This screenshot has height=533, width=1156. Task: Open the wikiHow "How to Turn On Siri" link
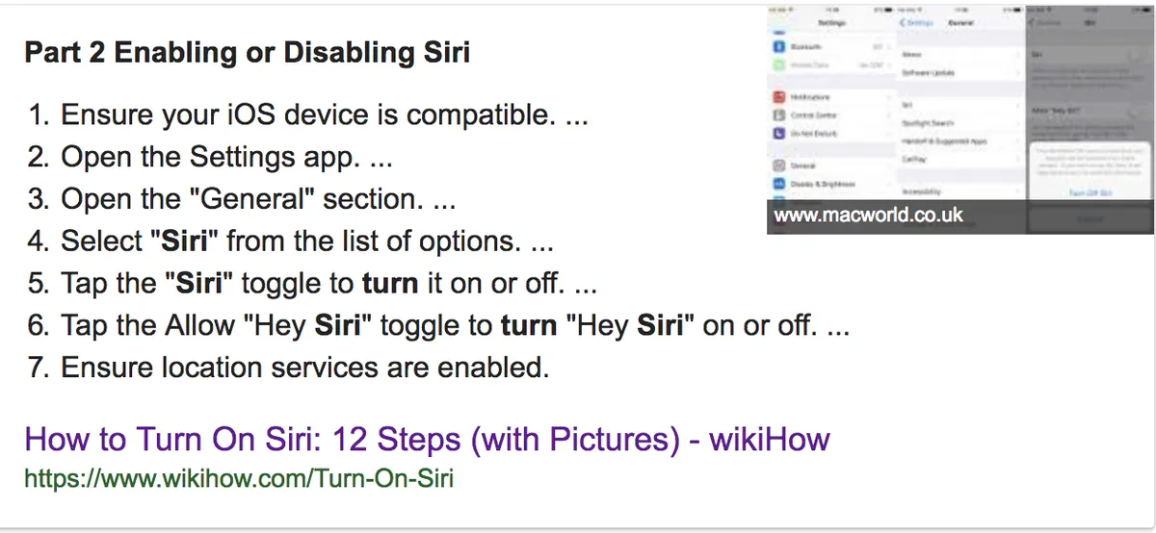[x=427, y=441]
